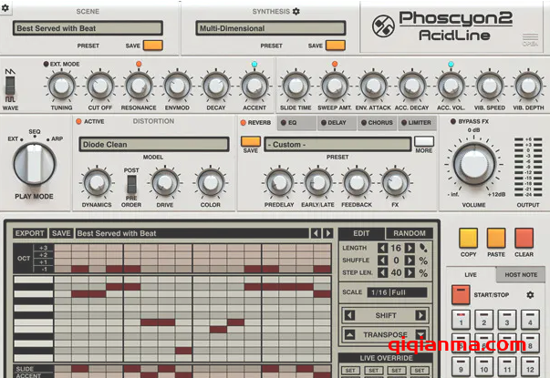Switch to the Host Note tab
Viewport: 550px width, 378px height.
[523, 274]
